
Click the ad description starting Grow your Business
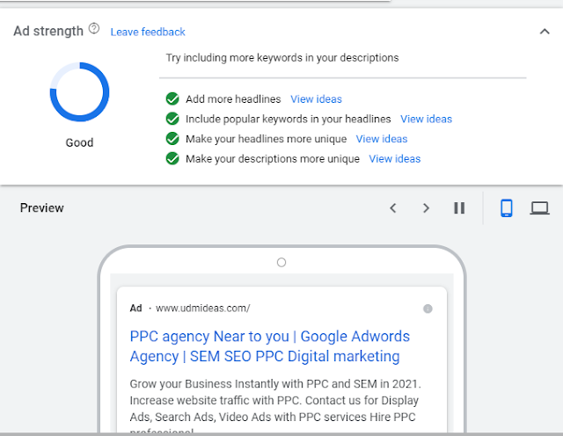pos(275,404)
